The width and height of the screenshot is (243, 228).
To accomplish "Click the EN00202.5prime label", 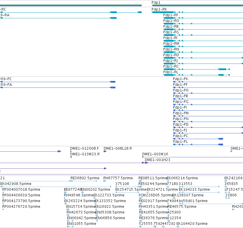I will tap(96, 190).
